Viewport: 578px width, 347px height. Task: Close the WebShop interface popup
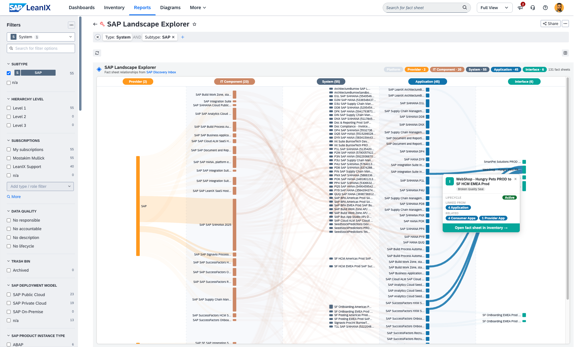(515, 179)
